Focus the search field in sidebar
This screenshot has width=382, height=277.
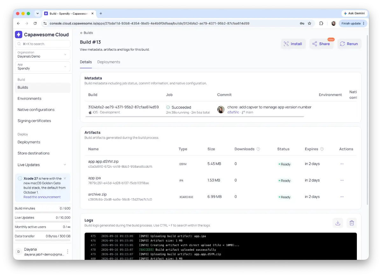tap(43, 44)
